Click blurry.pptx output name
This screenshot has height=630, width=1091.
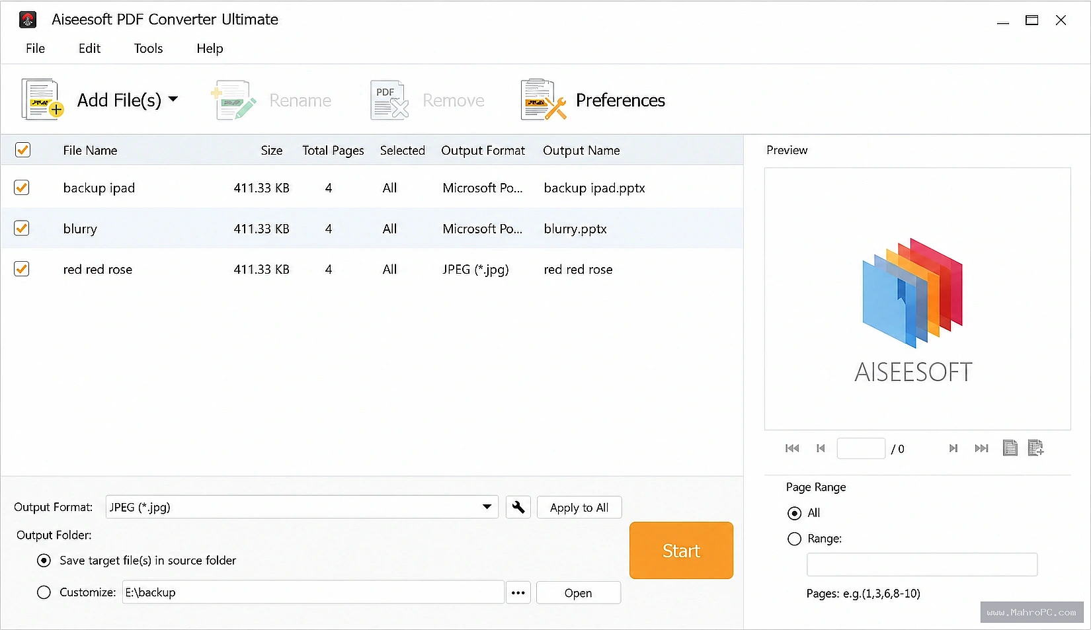pos(575,229)
